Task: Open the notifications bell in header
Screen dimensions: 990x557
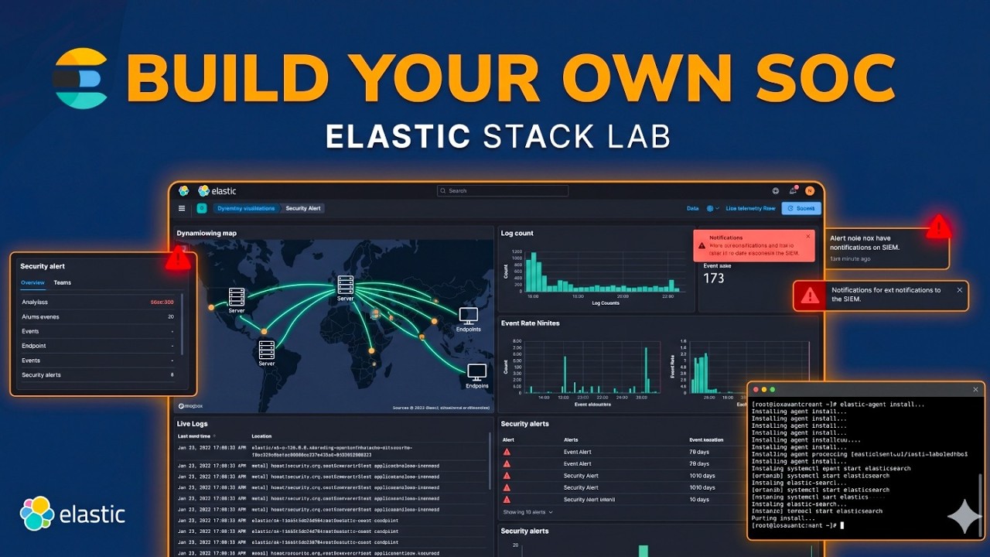Action: pos(793,190)
